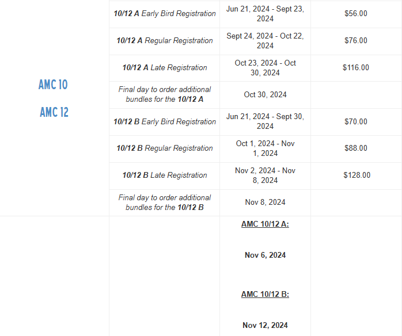Image resolution: width=402 pixels, height=336 pixels.
Task: Click the underlined AMC 10/12 A heading
Action: [265, 224]
